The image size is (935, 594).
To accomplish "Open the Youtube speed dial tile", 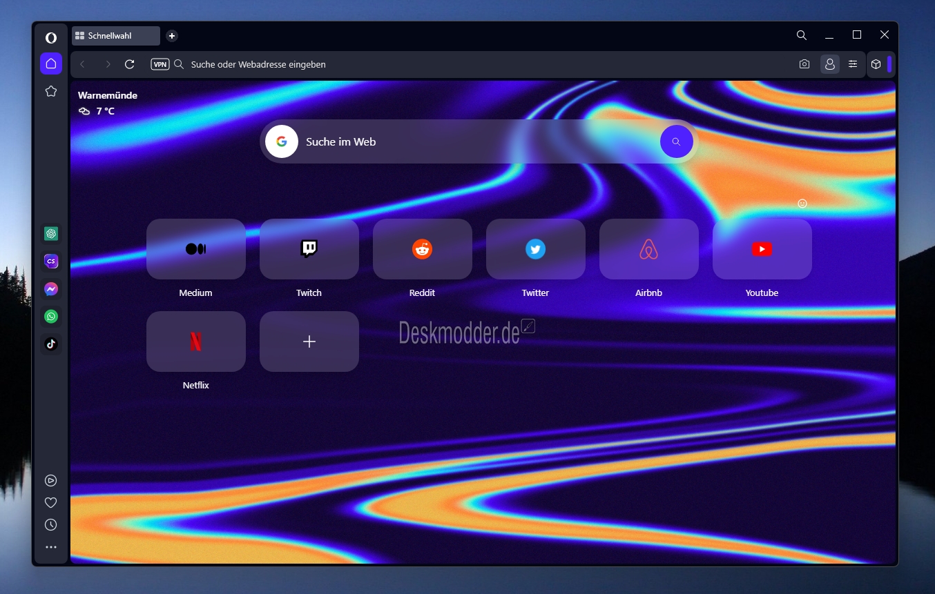I will coord(762,249).
